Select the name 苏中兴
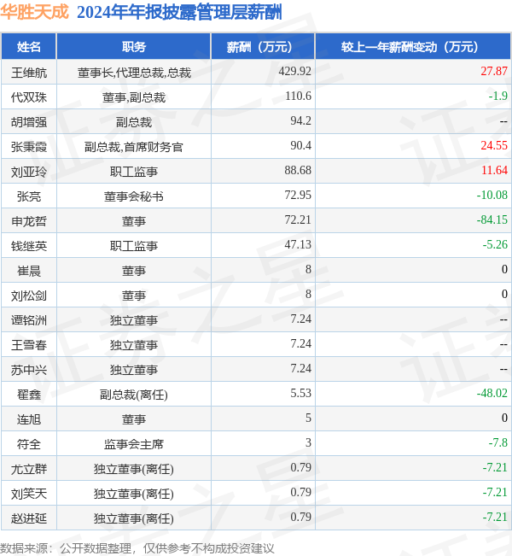The width and height of the screenshot is (512, 556). click(29, 370)
